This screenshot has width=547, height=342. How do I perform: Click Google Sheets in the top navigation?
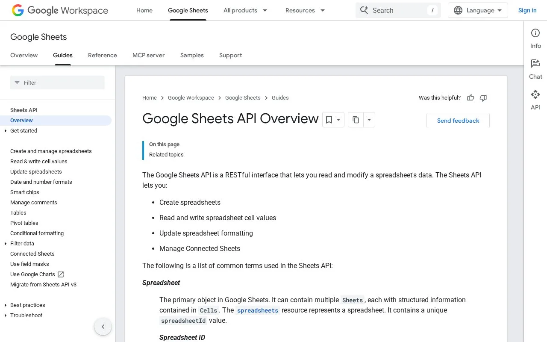pyautogui.click(x=188, y=10)
